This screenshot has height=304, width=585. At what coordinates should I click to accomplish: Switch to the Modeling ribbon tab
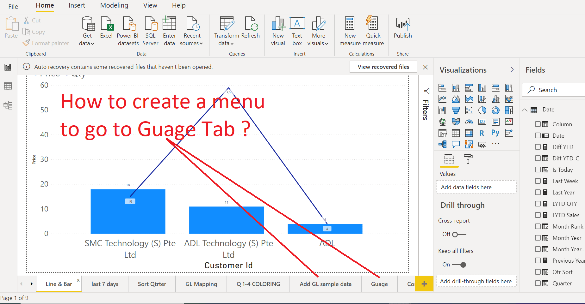114,5
